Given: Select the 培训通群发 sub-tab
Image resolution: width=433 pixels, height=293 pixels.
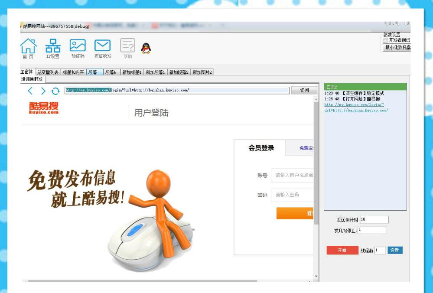Looking at the screenshot, I should tap(33, 79).
